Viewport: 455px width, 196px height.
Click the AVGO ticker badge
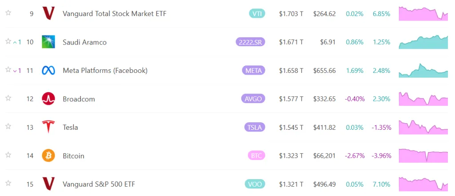coord(253,99)
